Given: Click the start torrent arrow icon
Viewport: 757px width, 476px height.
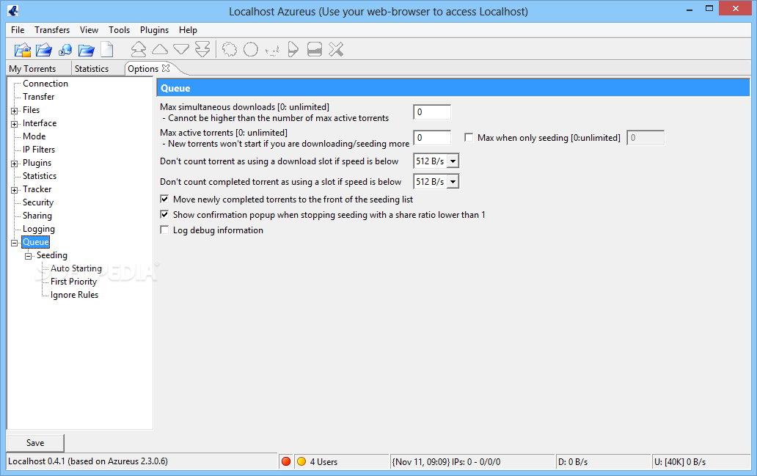Looking at the screenshot, I should pos(293,49).
